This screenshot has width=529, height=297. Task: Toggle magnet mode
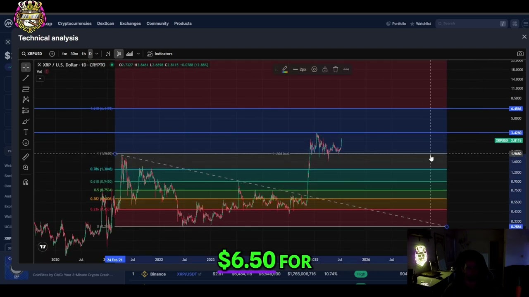[x=26, y=182]
